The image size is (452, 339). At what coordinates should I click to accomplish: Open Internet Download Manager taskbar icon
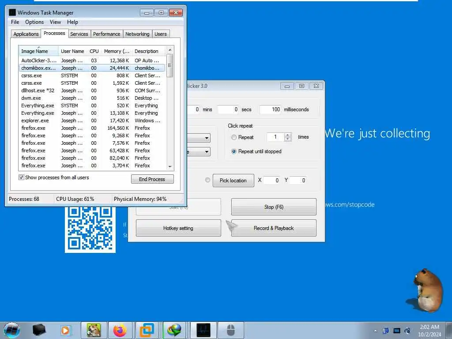(x=174, y=330)
